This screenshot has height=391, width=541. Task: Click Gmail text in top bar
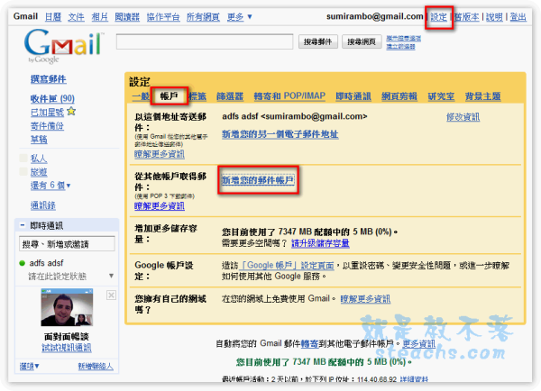coord(25,16)
